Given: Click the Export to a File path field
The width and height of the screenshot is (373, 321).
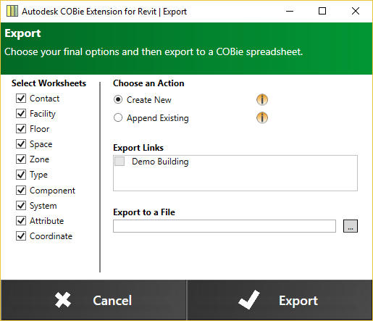Looking at the screenshot, I should coord(225,226).
